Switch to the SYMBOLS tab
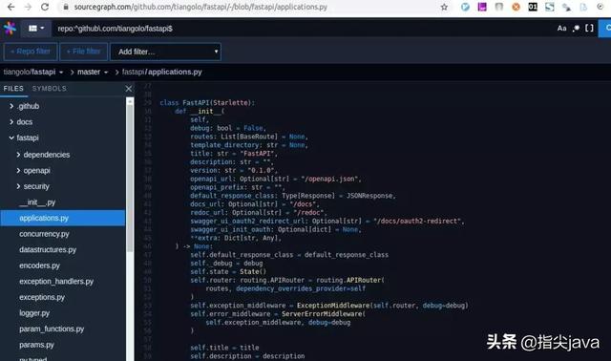Viewport: 611px width, 361px height. point(49,89)
